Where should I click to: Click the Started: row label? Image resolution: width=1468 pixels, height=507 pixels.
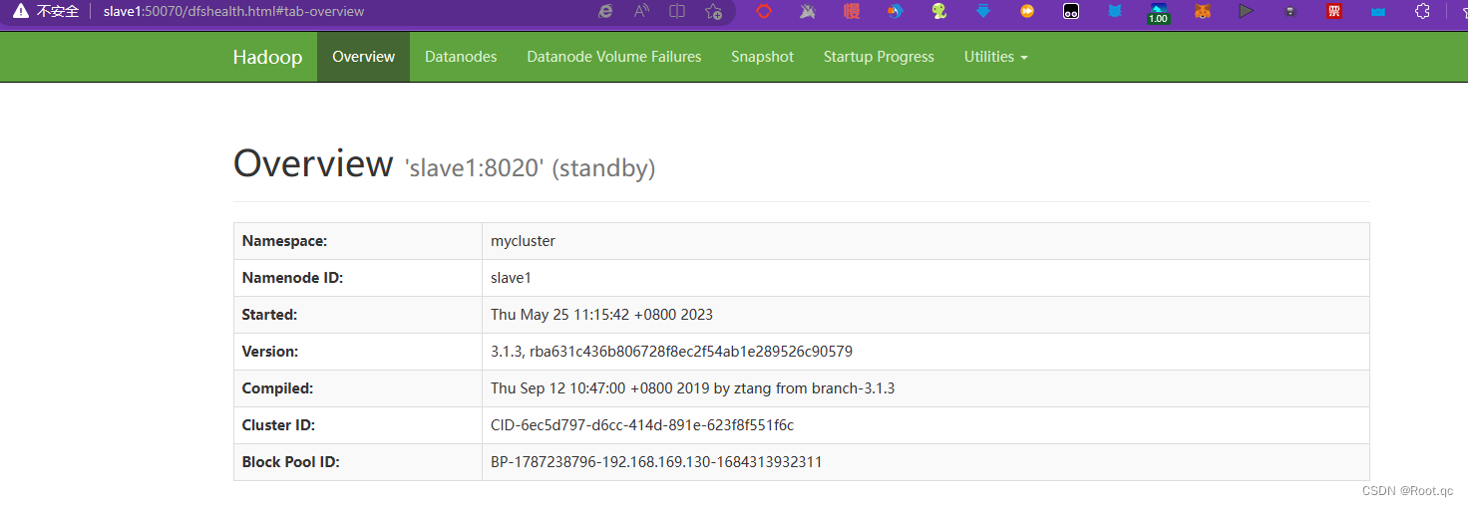[269, 315]
